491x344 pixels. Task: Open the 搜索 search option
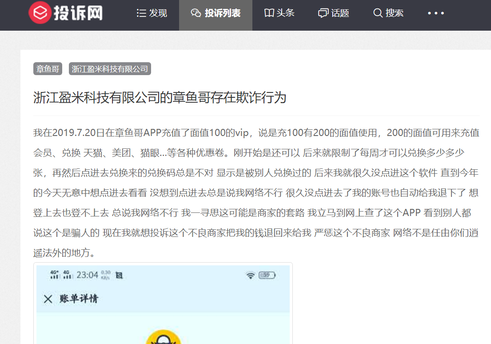(x=388, y=13)
